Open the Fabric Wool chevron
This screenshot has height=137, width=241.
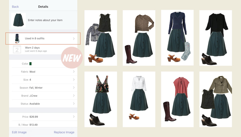pyautogui.click(x=74, y=71)
